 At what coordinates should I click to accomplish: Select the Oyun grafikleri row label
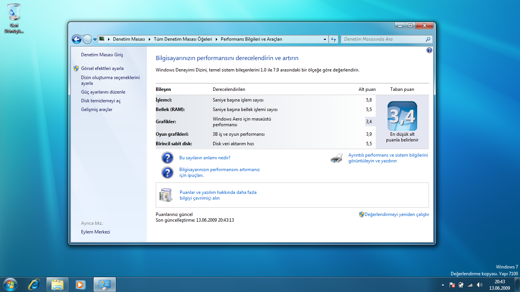coord(172,134)
